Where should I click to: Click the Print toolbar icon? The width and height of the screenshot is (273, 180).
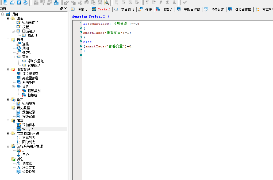25,2
